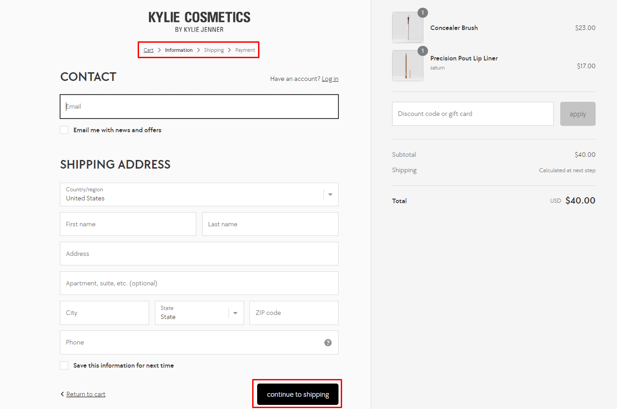Focus the Email input field

click(x=199, y=106)
